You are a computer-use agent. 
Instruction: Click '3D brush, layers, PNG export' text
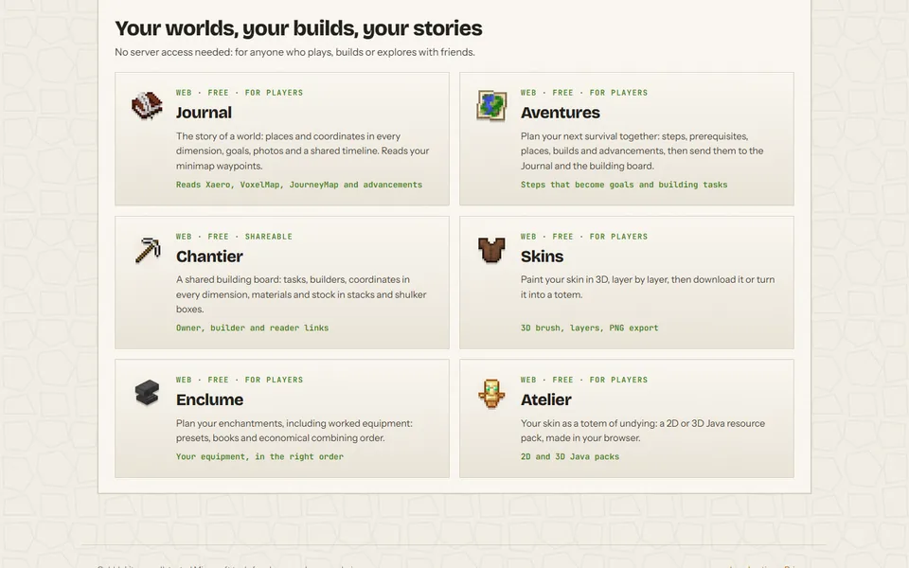tap(590, 328)
